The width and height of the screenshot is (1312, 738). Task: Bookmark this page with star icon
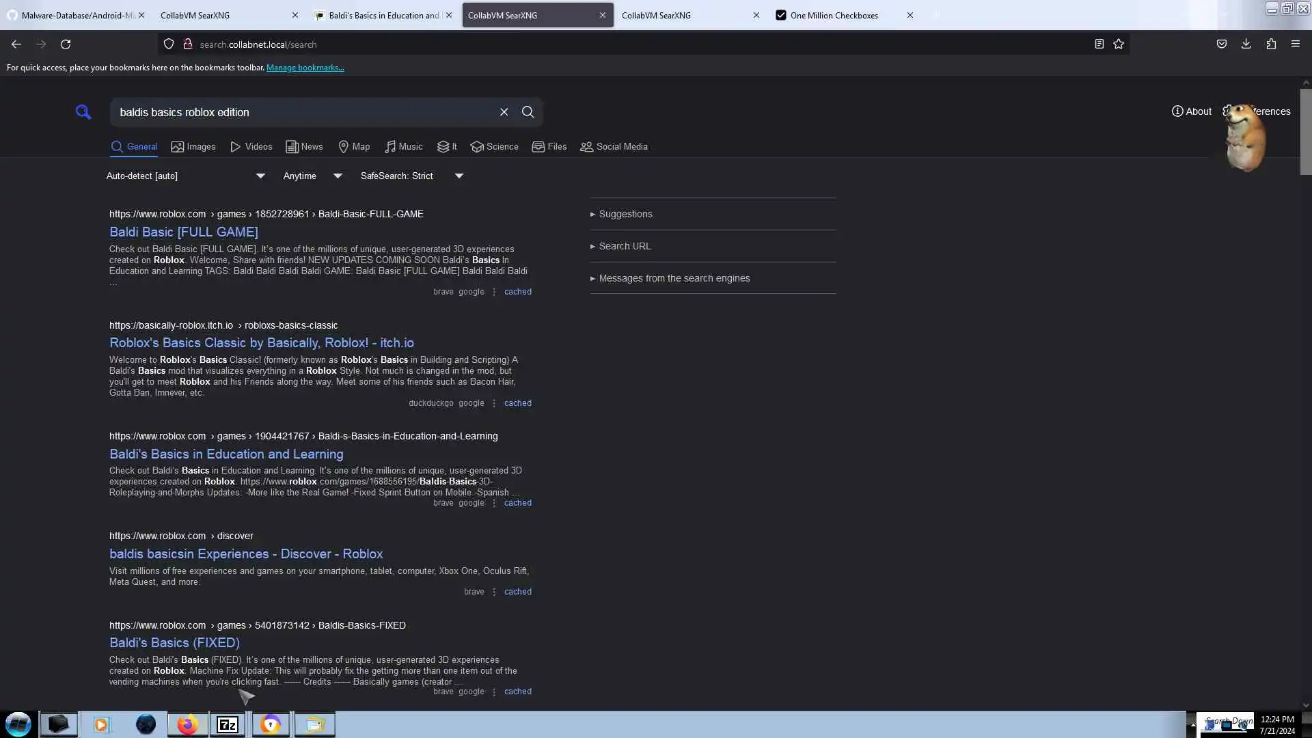(x=1119, y=44)
